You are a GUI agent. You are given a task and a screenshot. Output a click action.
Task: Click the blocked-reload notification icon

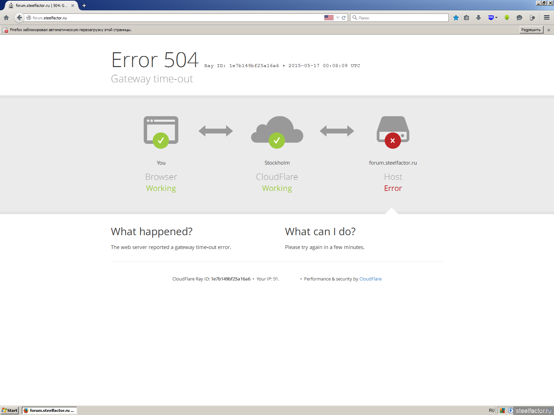click(5, 30)
